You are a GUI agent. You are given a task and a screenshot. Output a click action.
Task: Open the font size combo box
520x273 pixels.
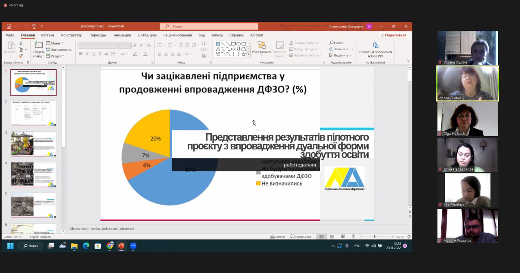(x=126, y=45)
